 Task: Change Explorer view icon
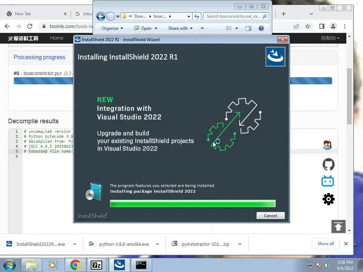point(229,28)
